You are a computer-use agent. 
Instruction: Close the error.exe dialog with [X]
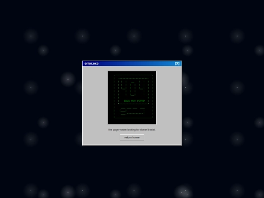pos(177,64)
